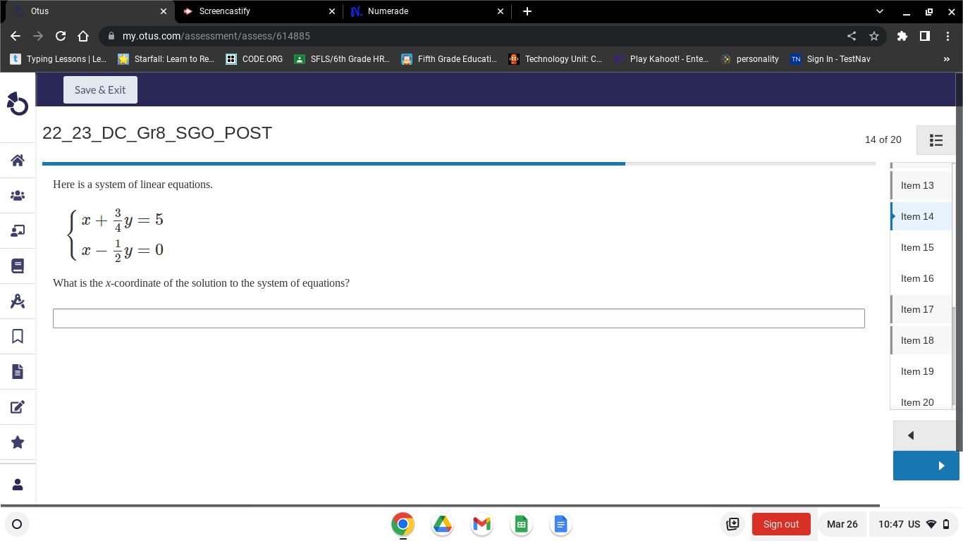Screen dimensions: 963x541
Task: Toggle the browser side panel icon
Action: point(925,36)
